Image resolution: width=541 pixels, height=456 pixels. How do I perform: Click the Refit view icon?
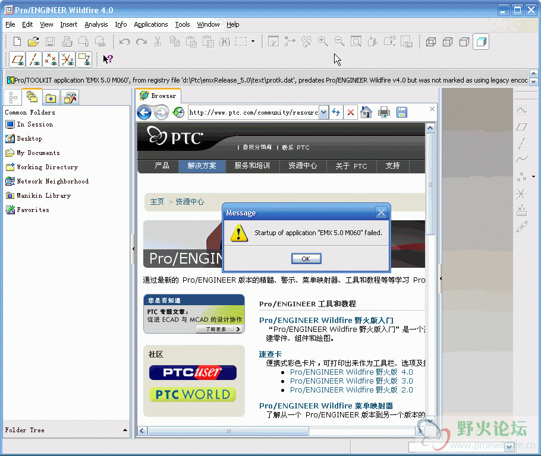click(x=356, y=42)
